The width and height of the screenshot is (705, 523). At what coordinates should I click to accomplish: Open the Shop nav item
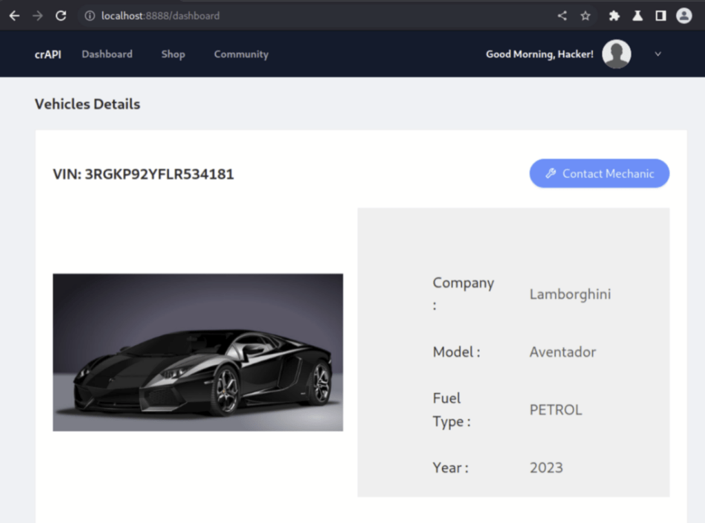coord(173,54)
